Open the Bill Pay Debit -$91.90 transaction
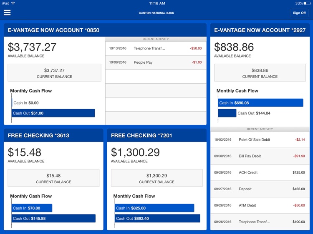 pos(260,156)
